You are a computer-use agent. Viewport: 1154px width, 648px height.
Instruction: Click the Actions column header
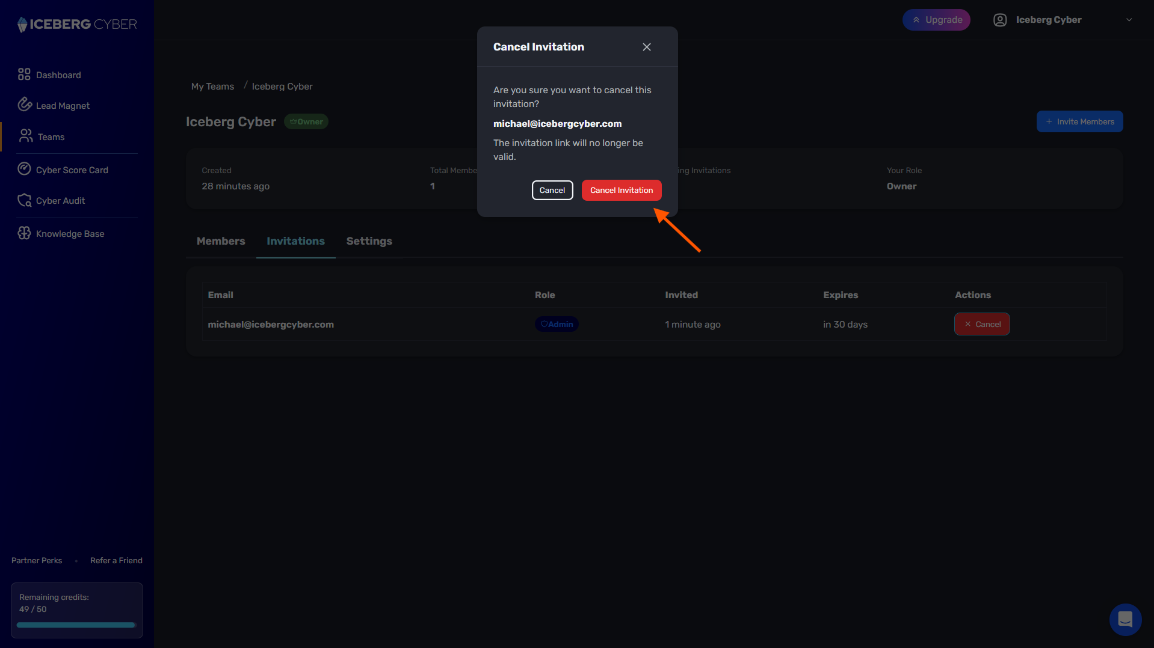pos(973,295)
